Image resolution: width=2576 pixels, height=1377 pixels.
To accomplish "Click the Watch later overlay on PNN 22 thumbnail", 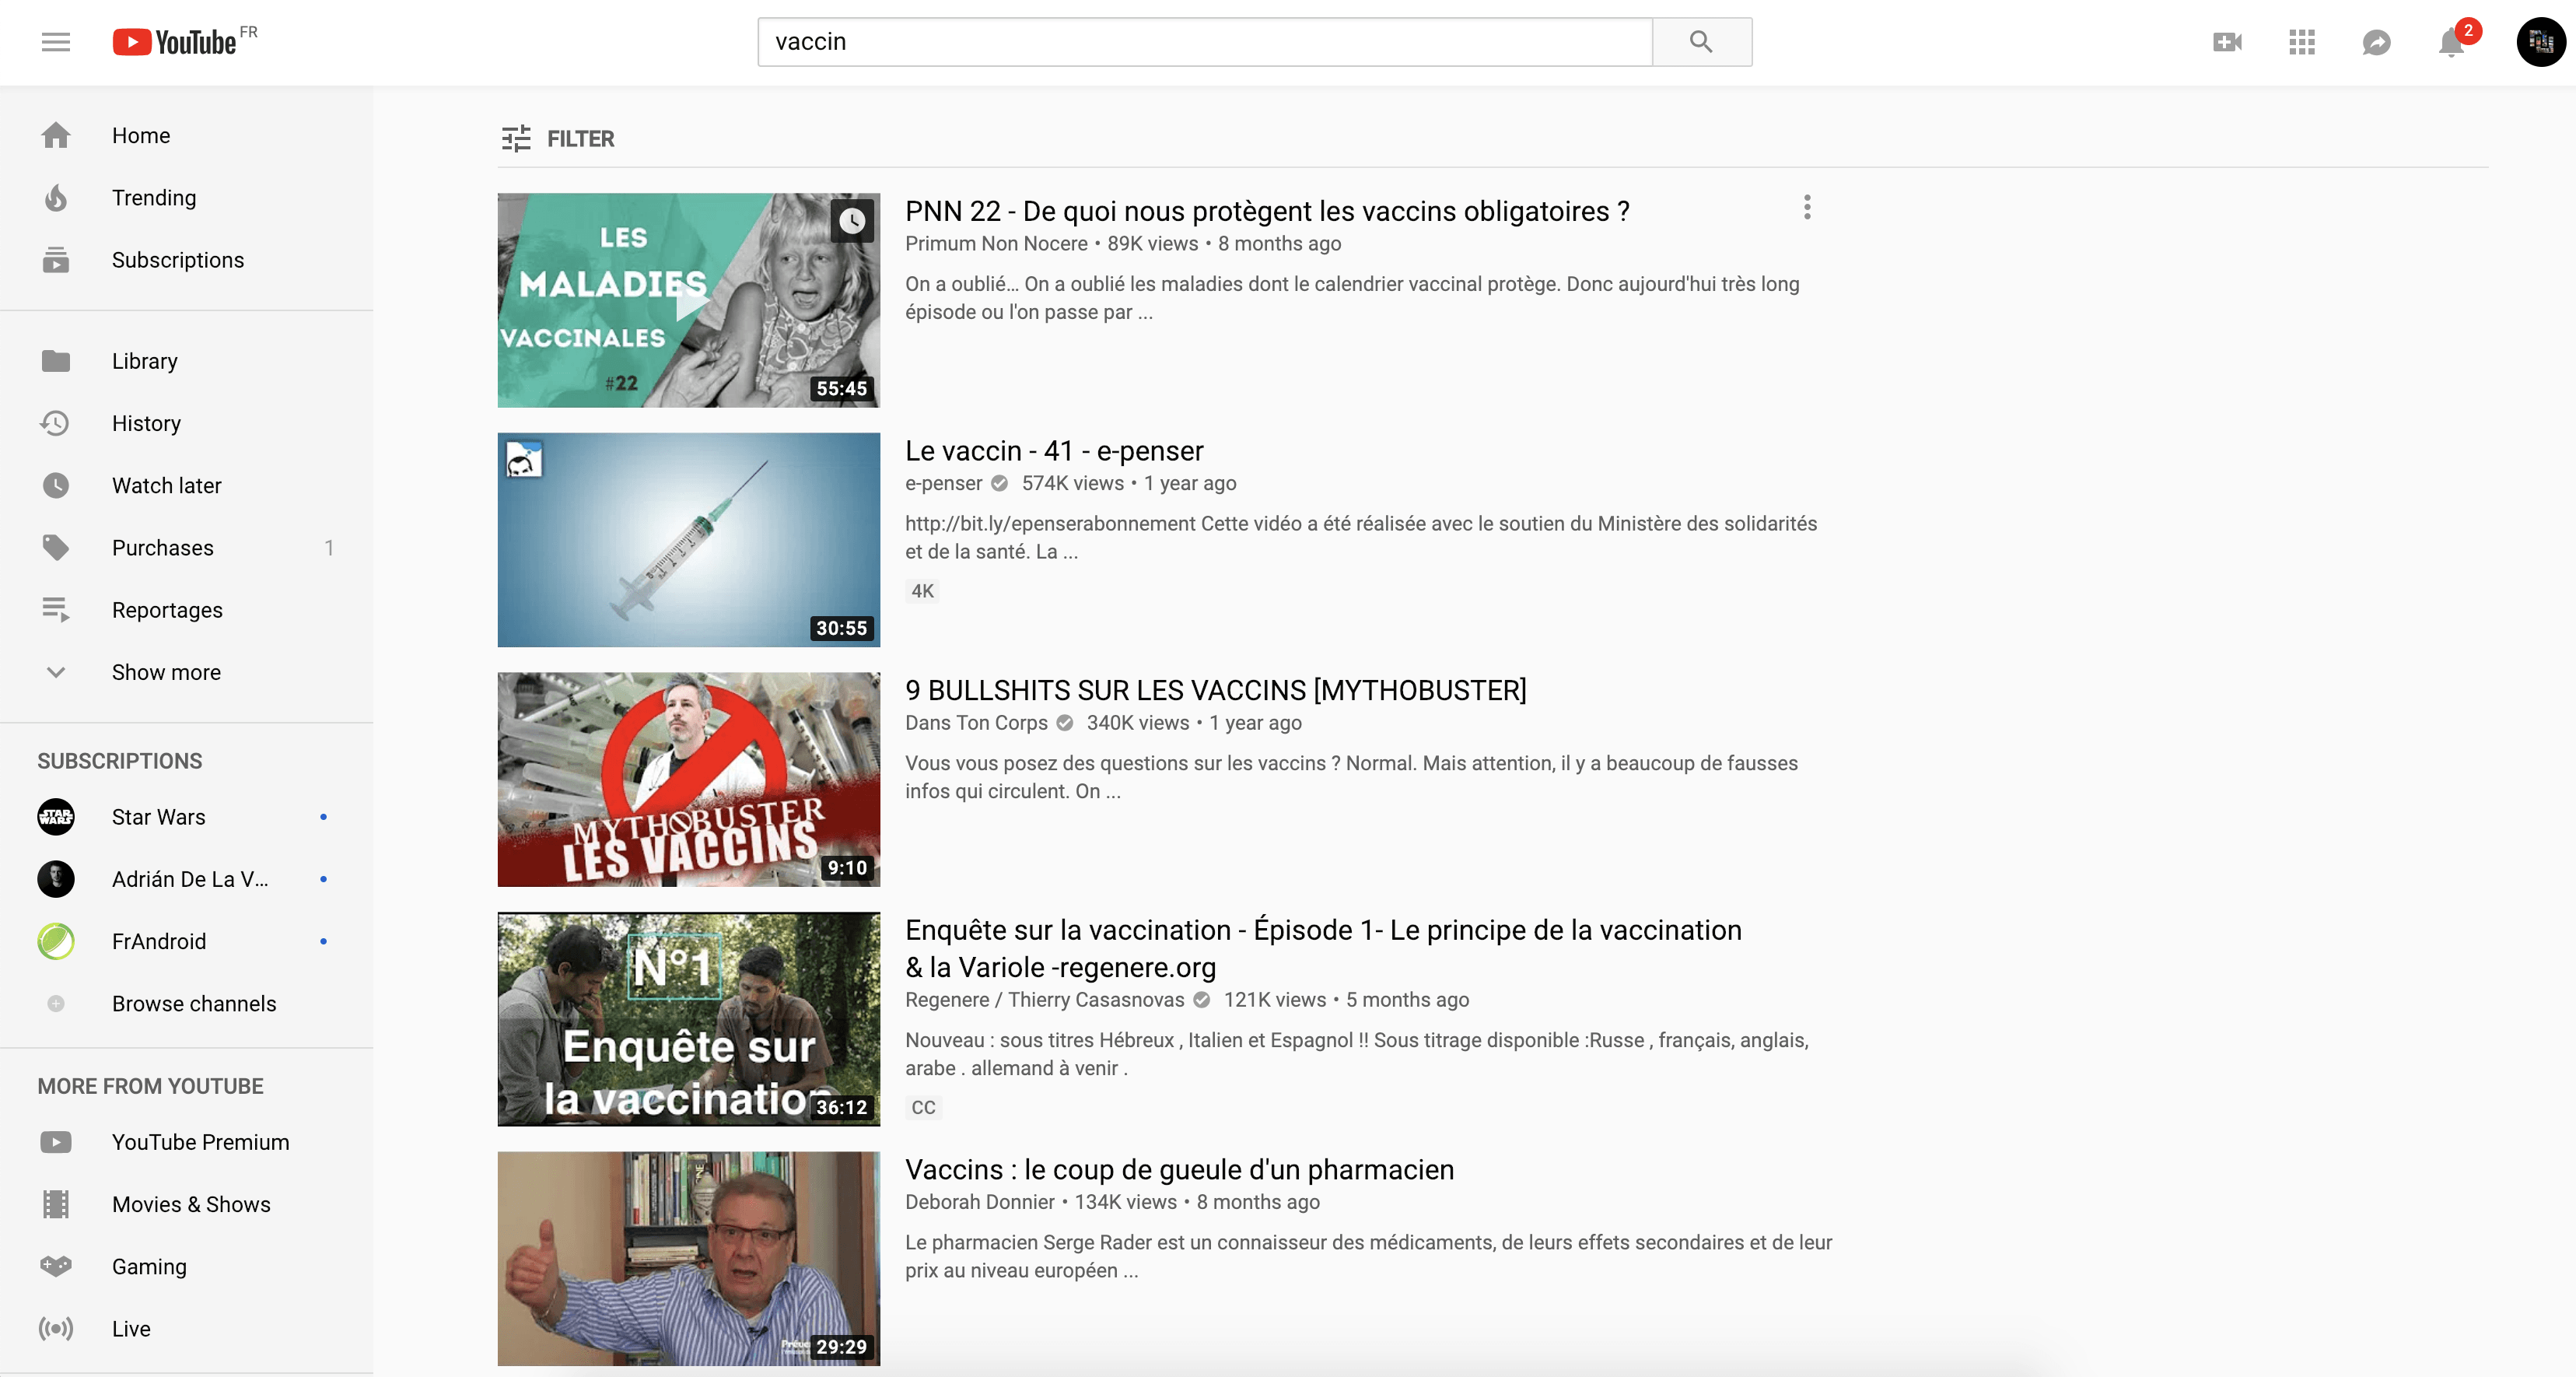I will tap(852, 220).
